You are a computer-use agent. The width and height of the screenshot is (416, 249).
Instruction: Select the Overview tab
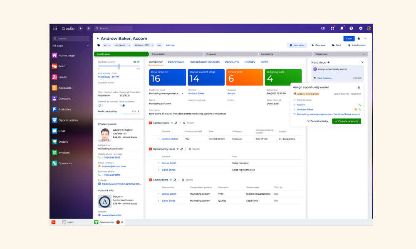point(156,62)
